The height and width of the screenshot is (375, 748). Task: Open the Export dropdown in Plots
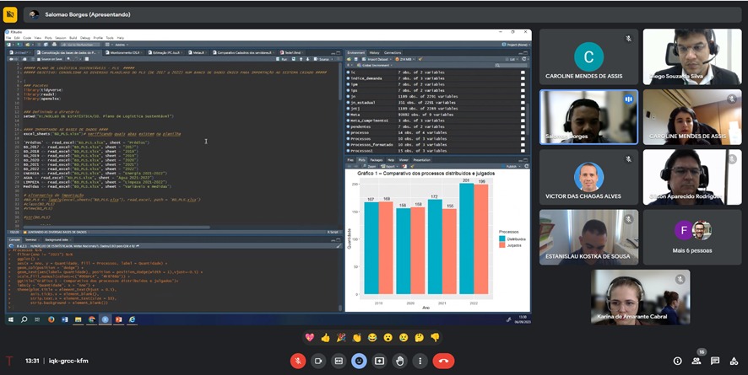pyautogui.click(x=390, y=166)
